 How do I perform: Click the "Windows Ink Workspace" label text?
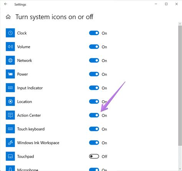click(38, 143)
